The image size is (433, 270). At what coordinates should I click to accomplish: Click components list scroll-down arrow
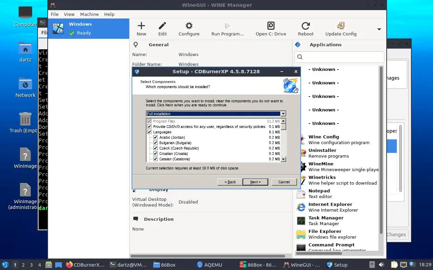(283, 159)
